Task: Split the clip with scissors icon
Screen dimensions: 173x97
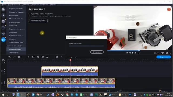Action: [x=28, y=57]
